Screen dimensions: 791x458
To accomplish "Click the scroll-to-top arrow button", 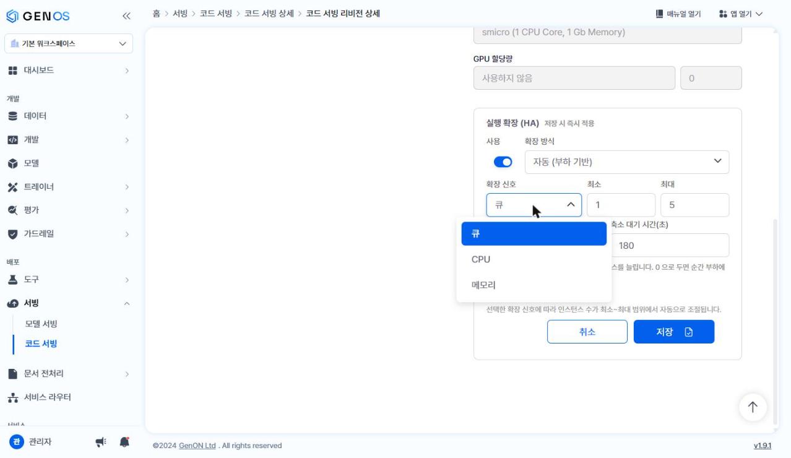I will click(x=753, y=407).
